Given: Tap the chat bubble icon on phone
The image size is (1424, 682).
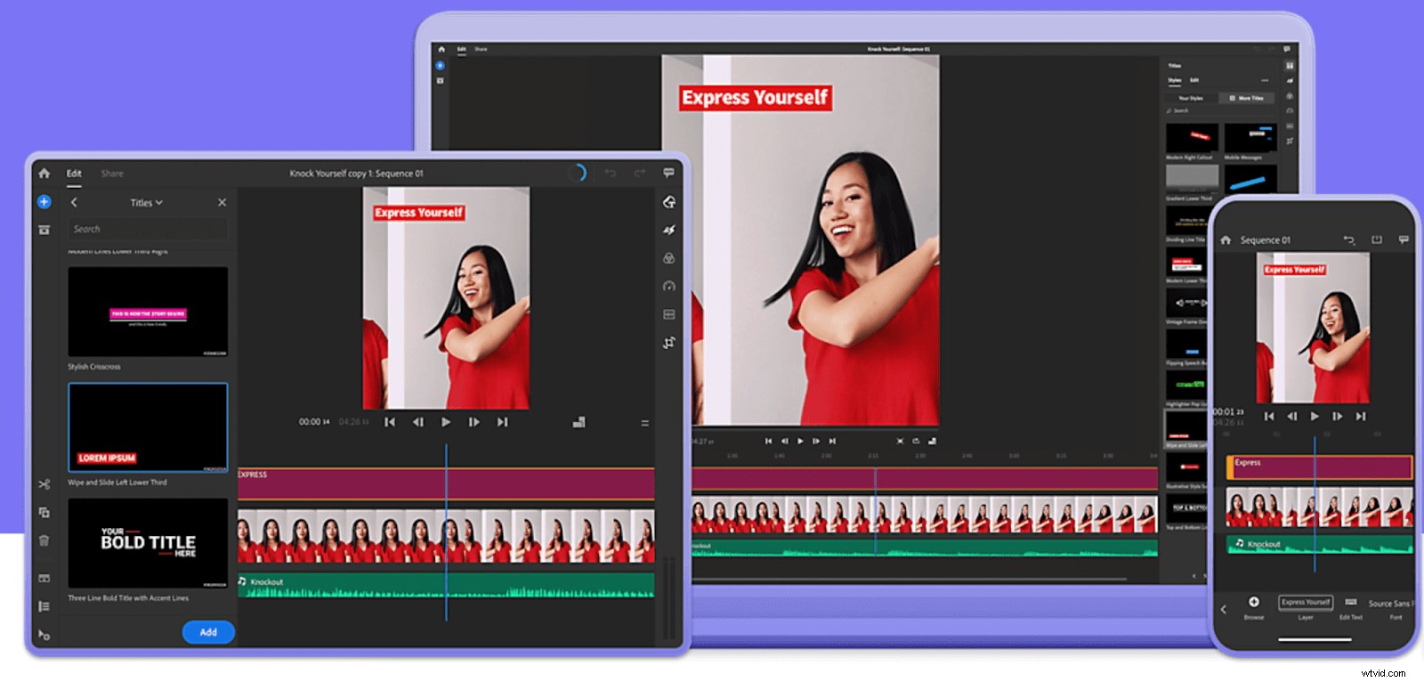Looking at the screenshot, I should [x=1404, y=240].
